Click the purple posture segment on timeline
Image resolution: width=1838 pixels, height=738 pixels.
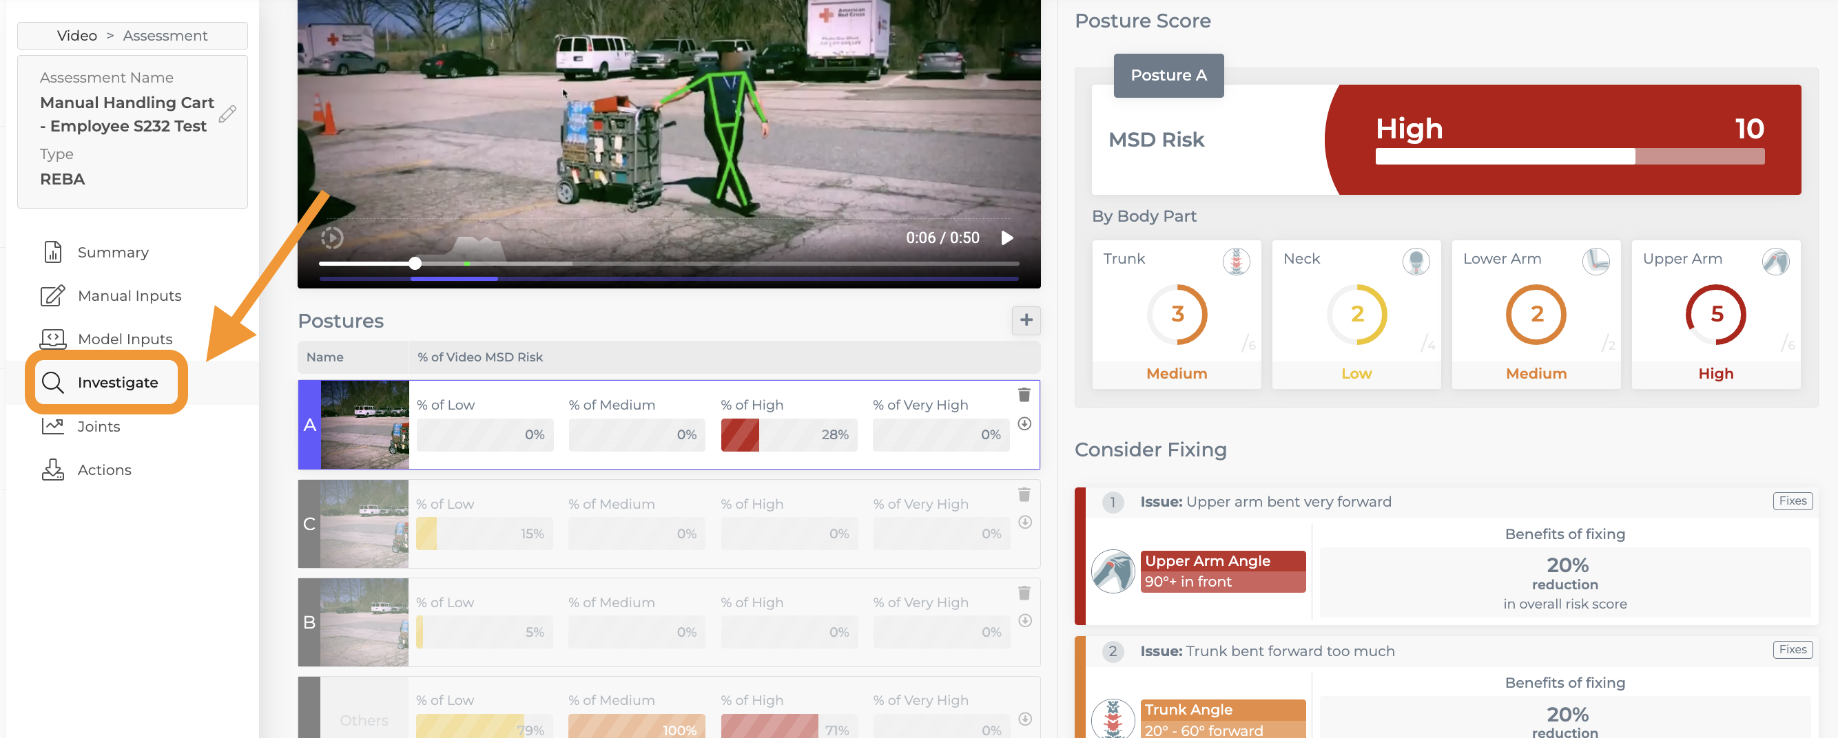[x=455, y=279]
